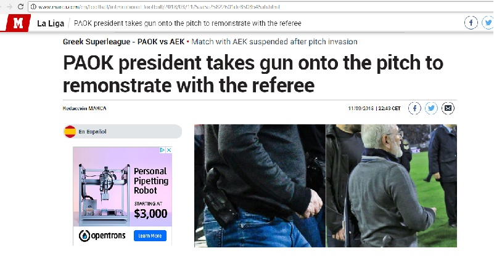Screen dimensions: 494x256
Task: Click sticky header article title text
Action: pos(187,23)
